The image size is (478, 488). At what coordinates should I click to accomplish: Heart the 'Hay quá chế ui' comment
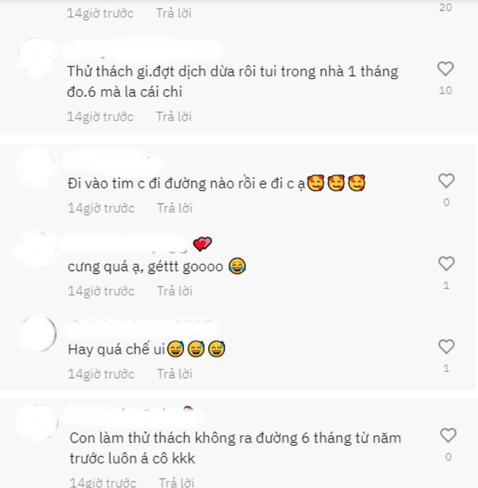tap(446, 347)
